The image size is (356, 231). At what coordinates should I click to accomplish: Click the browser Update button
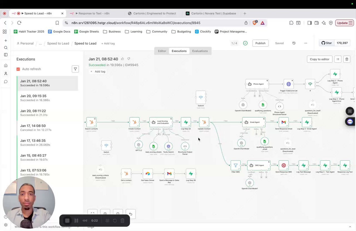[x=344, y=23]
